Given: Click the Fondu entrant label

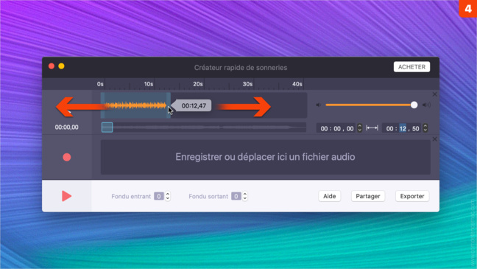Looking at the screenshot, I should point(131,197).
